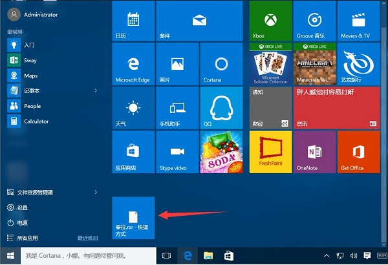Viewport: 388px width, 265px height.
Task: Open the 照片 photos tile
Action: pos(177,64)
